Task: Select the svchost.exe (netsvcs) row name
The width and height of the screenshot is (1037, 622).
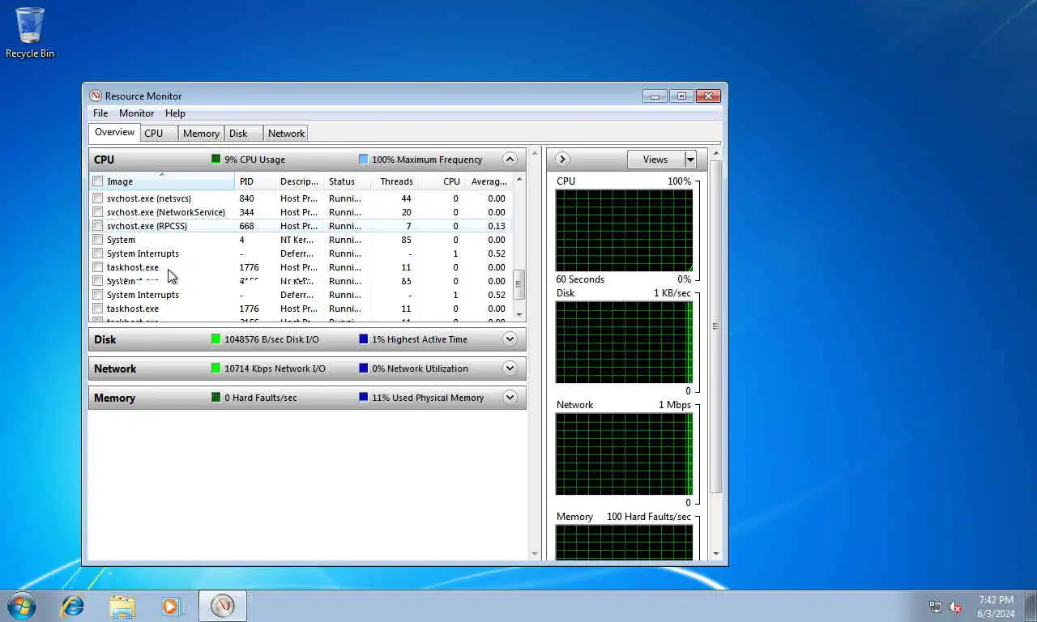Action: 149,198
